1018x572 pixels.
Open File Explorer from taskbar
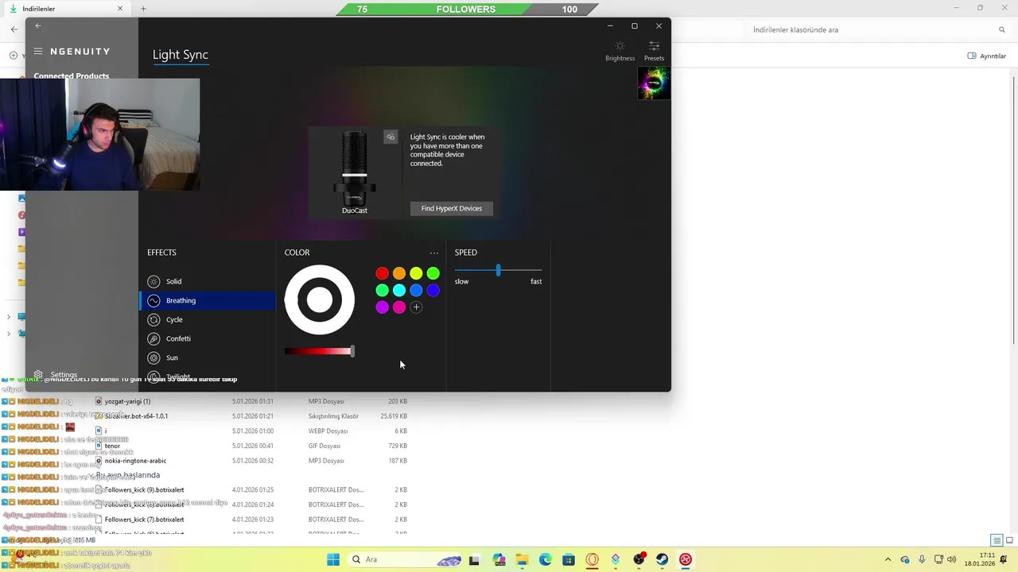(x=522, y=559)
